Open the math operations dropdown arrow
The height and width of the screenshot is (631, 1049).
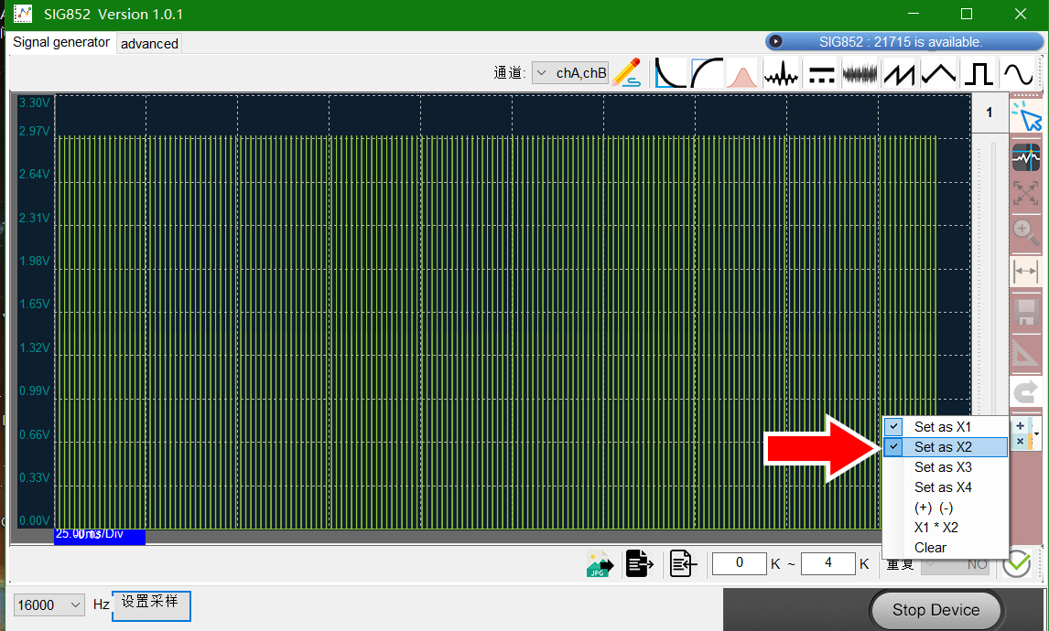[1036, 433]
